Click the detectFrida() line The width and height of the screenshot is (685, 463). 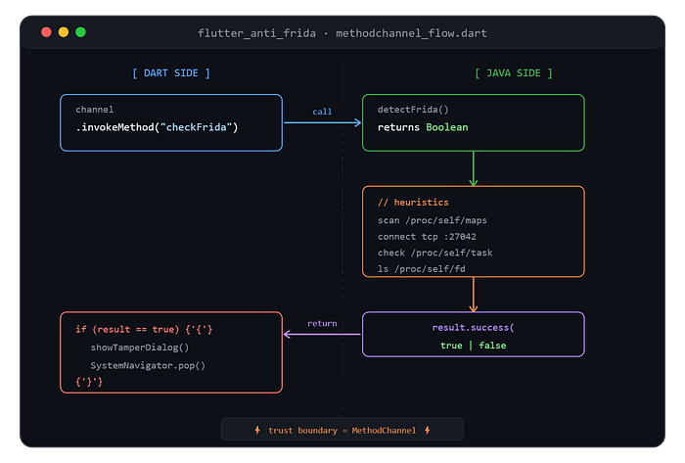[413, 110]
